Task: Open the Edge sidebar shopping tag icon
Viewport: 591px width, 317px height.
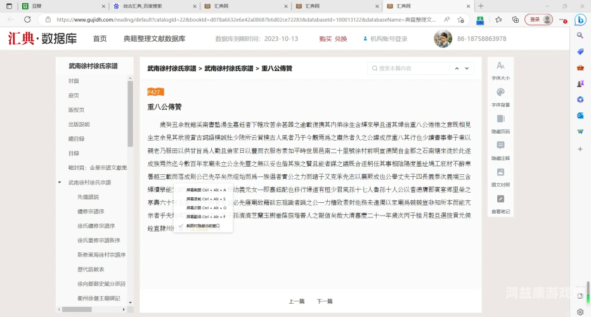Action: click(x=580, y=51)
